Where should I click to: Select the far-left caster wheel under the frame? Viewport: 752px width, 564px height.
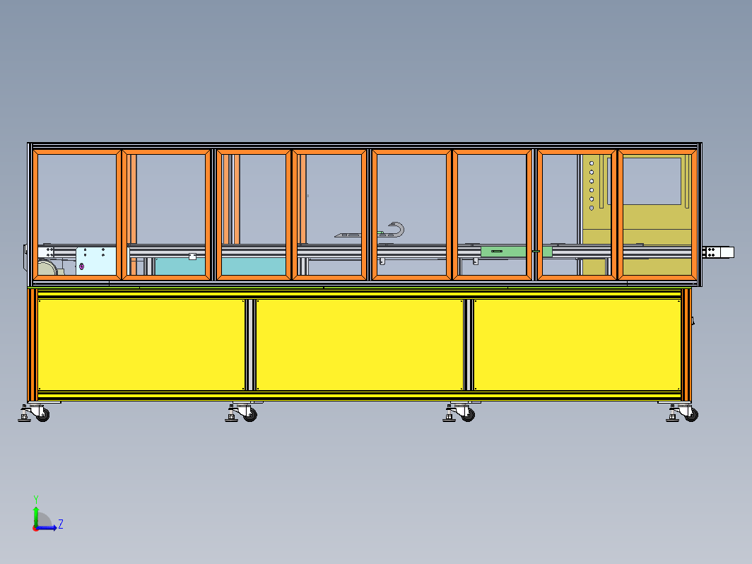(42, 414)
